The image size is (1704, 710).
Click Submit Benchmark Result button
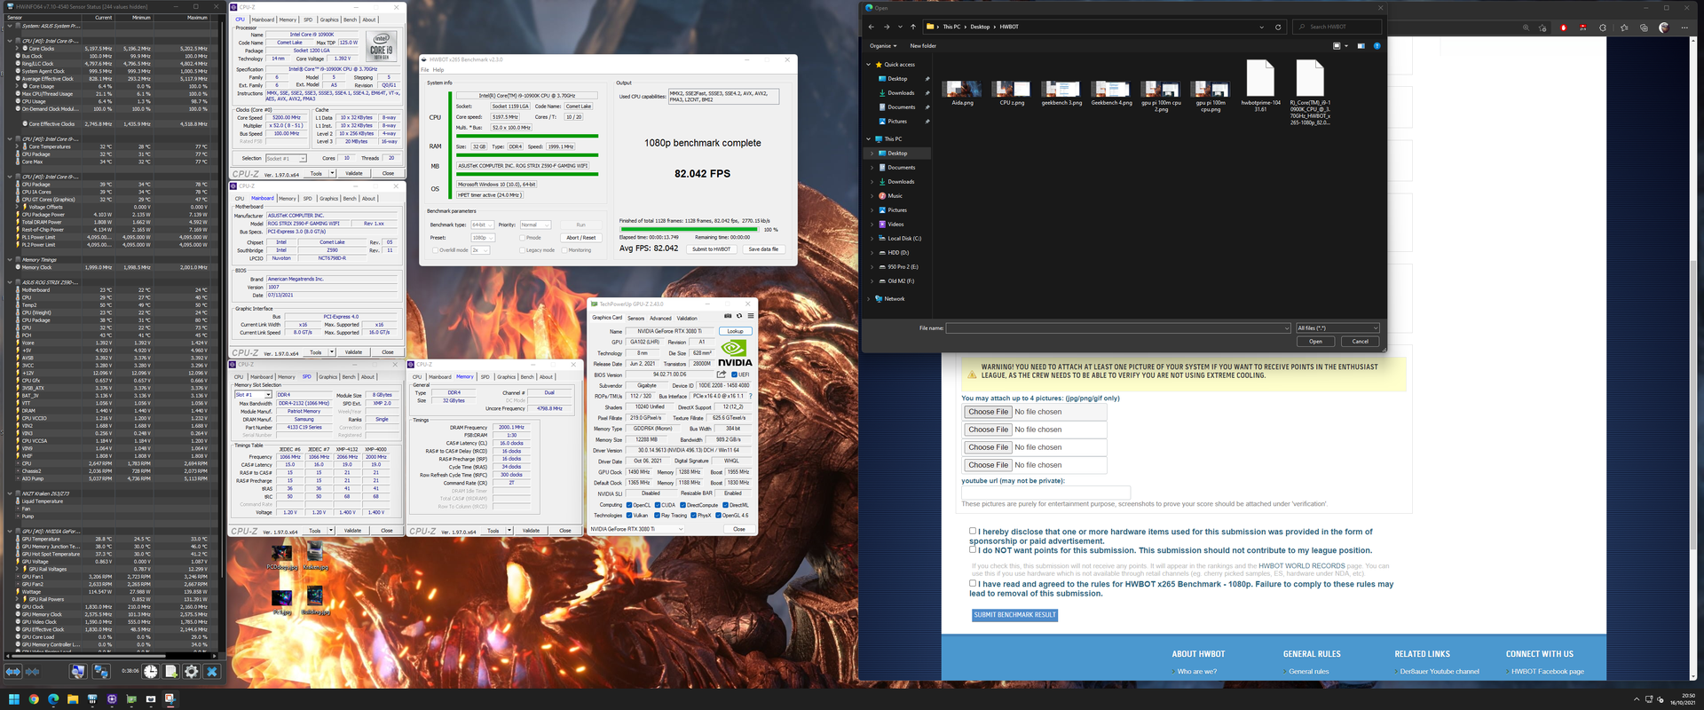click(1014, 615)
